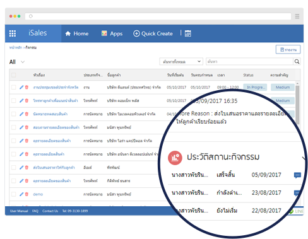The width and height of the screenshot is (308, 239).
Task: Check the box for the โทรหาลูกค้า row
Action: (x=14, y=101)
